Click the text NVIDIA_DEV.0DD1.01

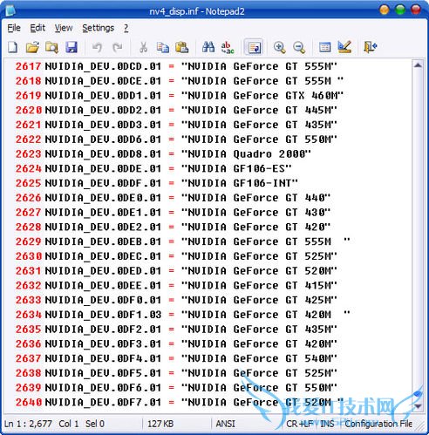[103, 96]
